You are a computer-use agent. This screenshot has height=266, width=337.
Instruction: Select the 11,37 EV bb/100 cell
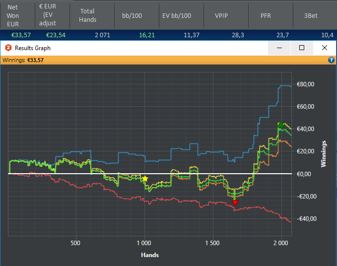click(x=192, y=35)
